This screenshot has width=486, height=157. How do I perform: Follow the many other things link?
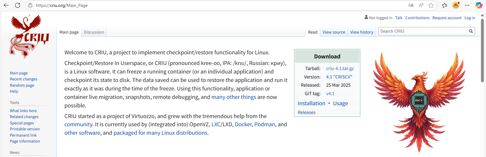[234, 97]
